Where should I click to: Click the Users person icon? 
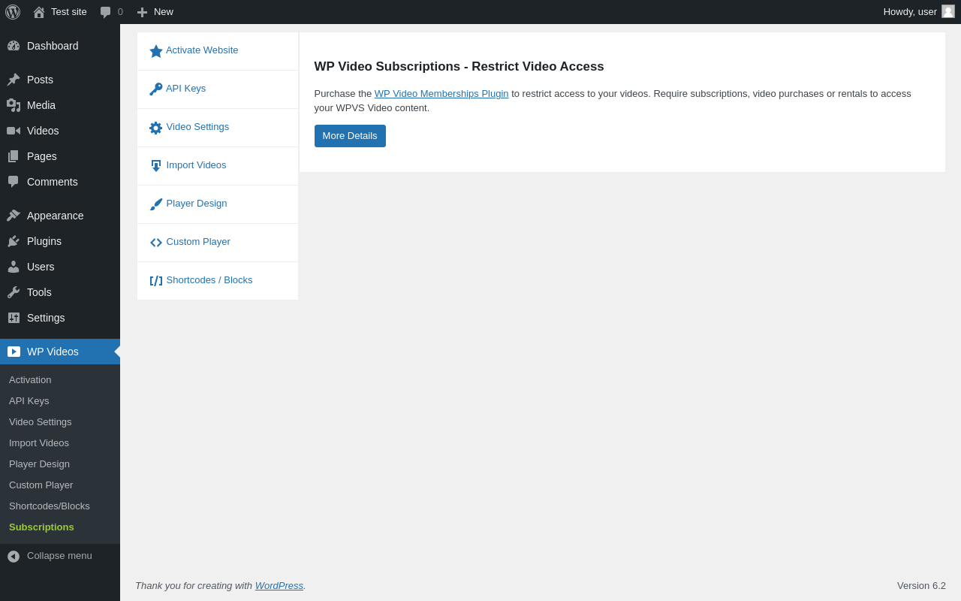click(x=14, y=267)
